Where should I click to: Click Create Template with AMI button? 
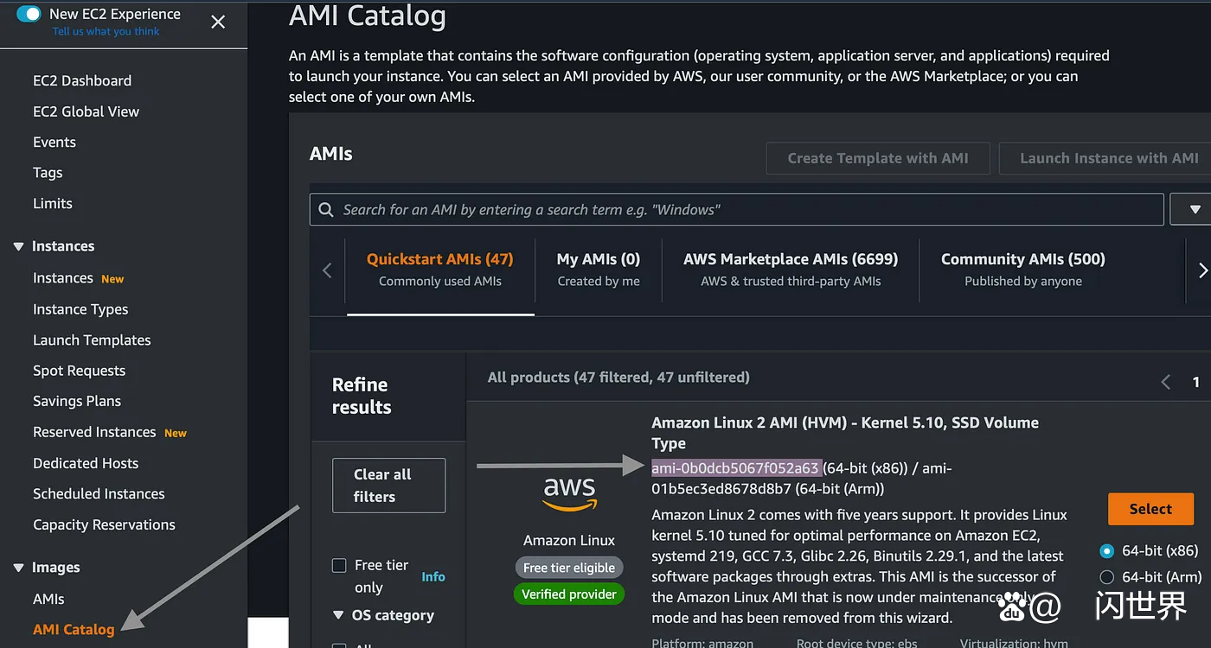click(x=878, y=158)
